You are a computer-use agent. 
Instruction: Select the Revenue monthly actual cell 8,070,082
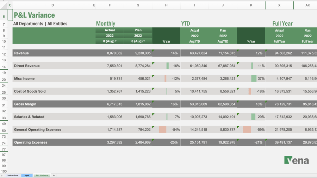(x=110, y=53)
